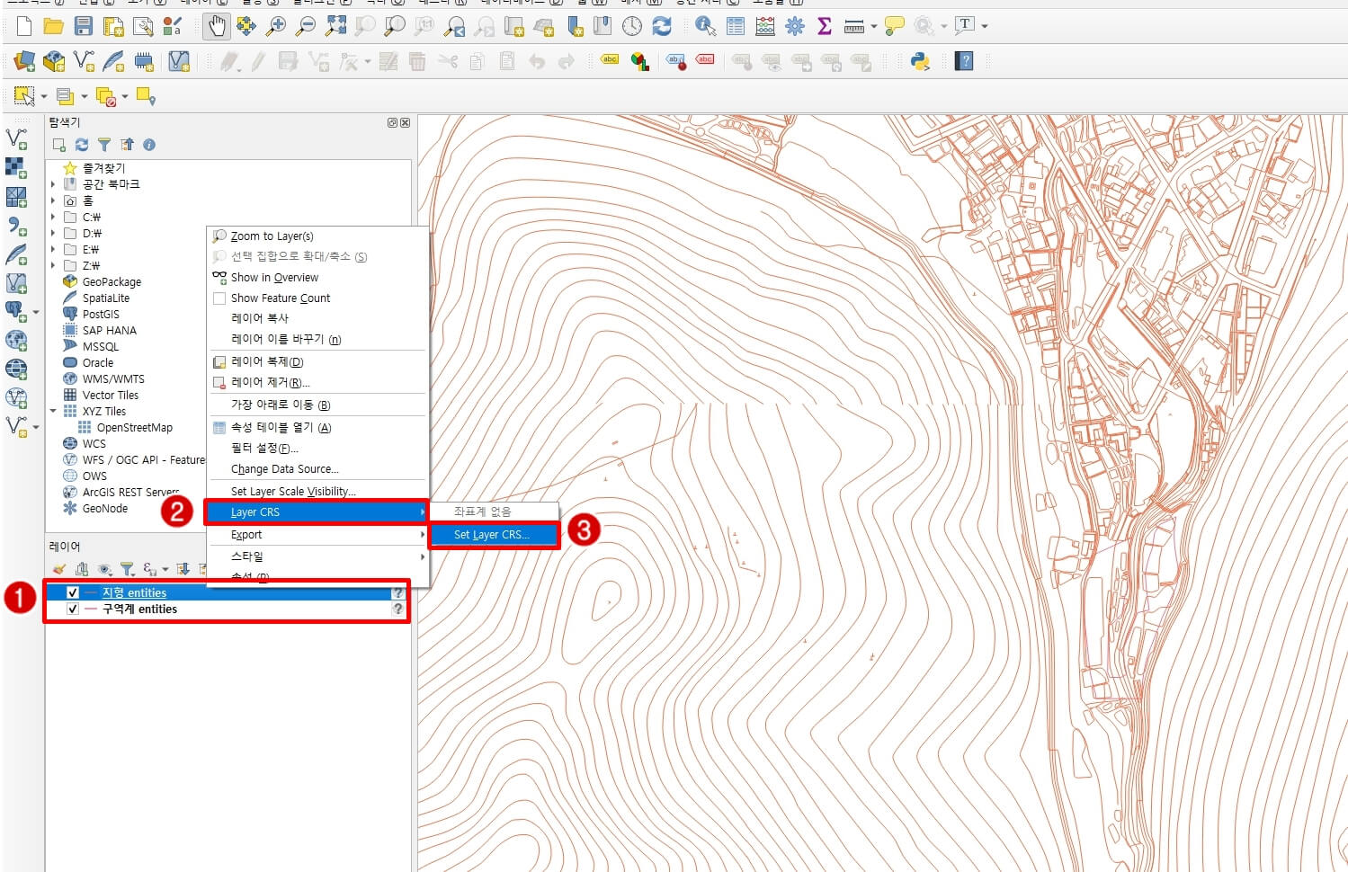Viewport: 1348px width, 872px height.
Task: Create a new project with the blank page icon
Action: pyautogui.click(x=24, y=26)
